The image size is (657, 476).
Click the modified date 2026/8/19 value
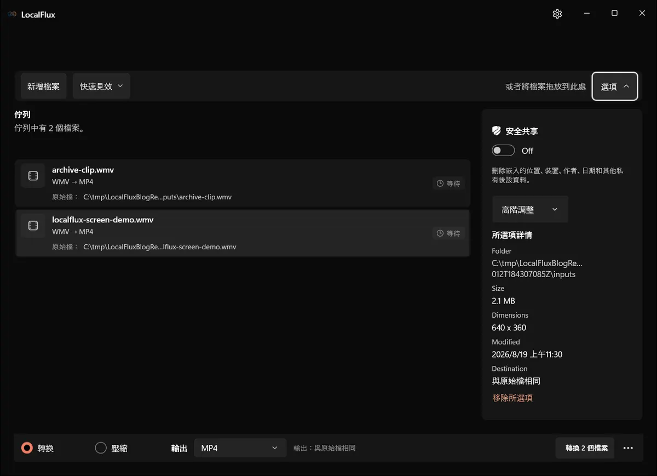pyautogui.click(x=527, y=354)
